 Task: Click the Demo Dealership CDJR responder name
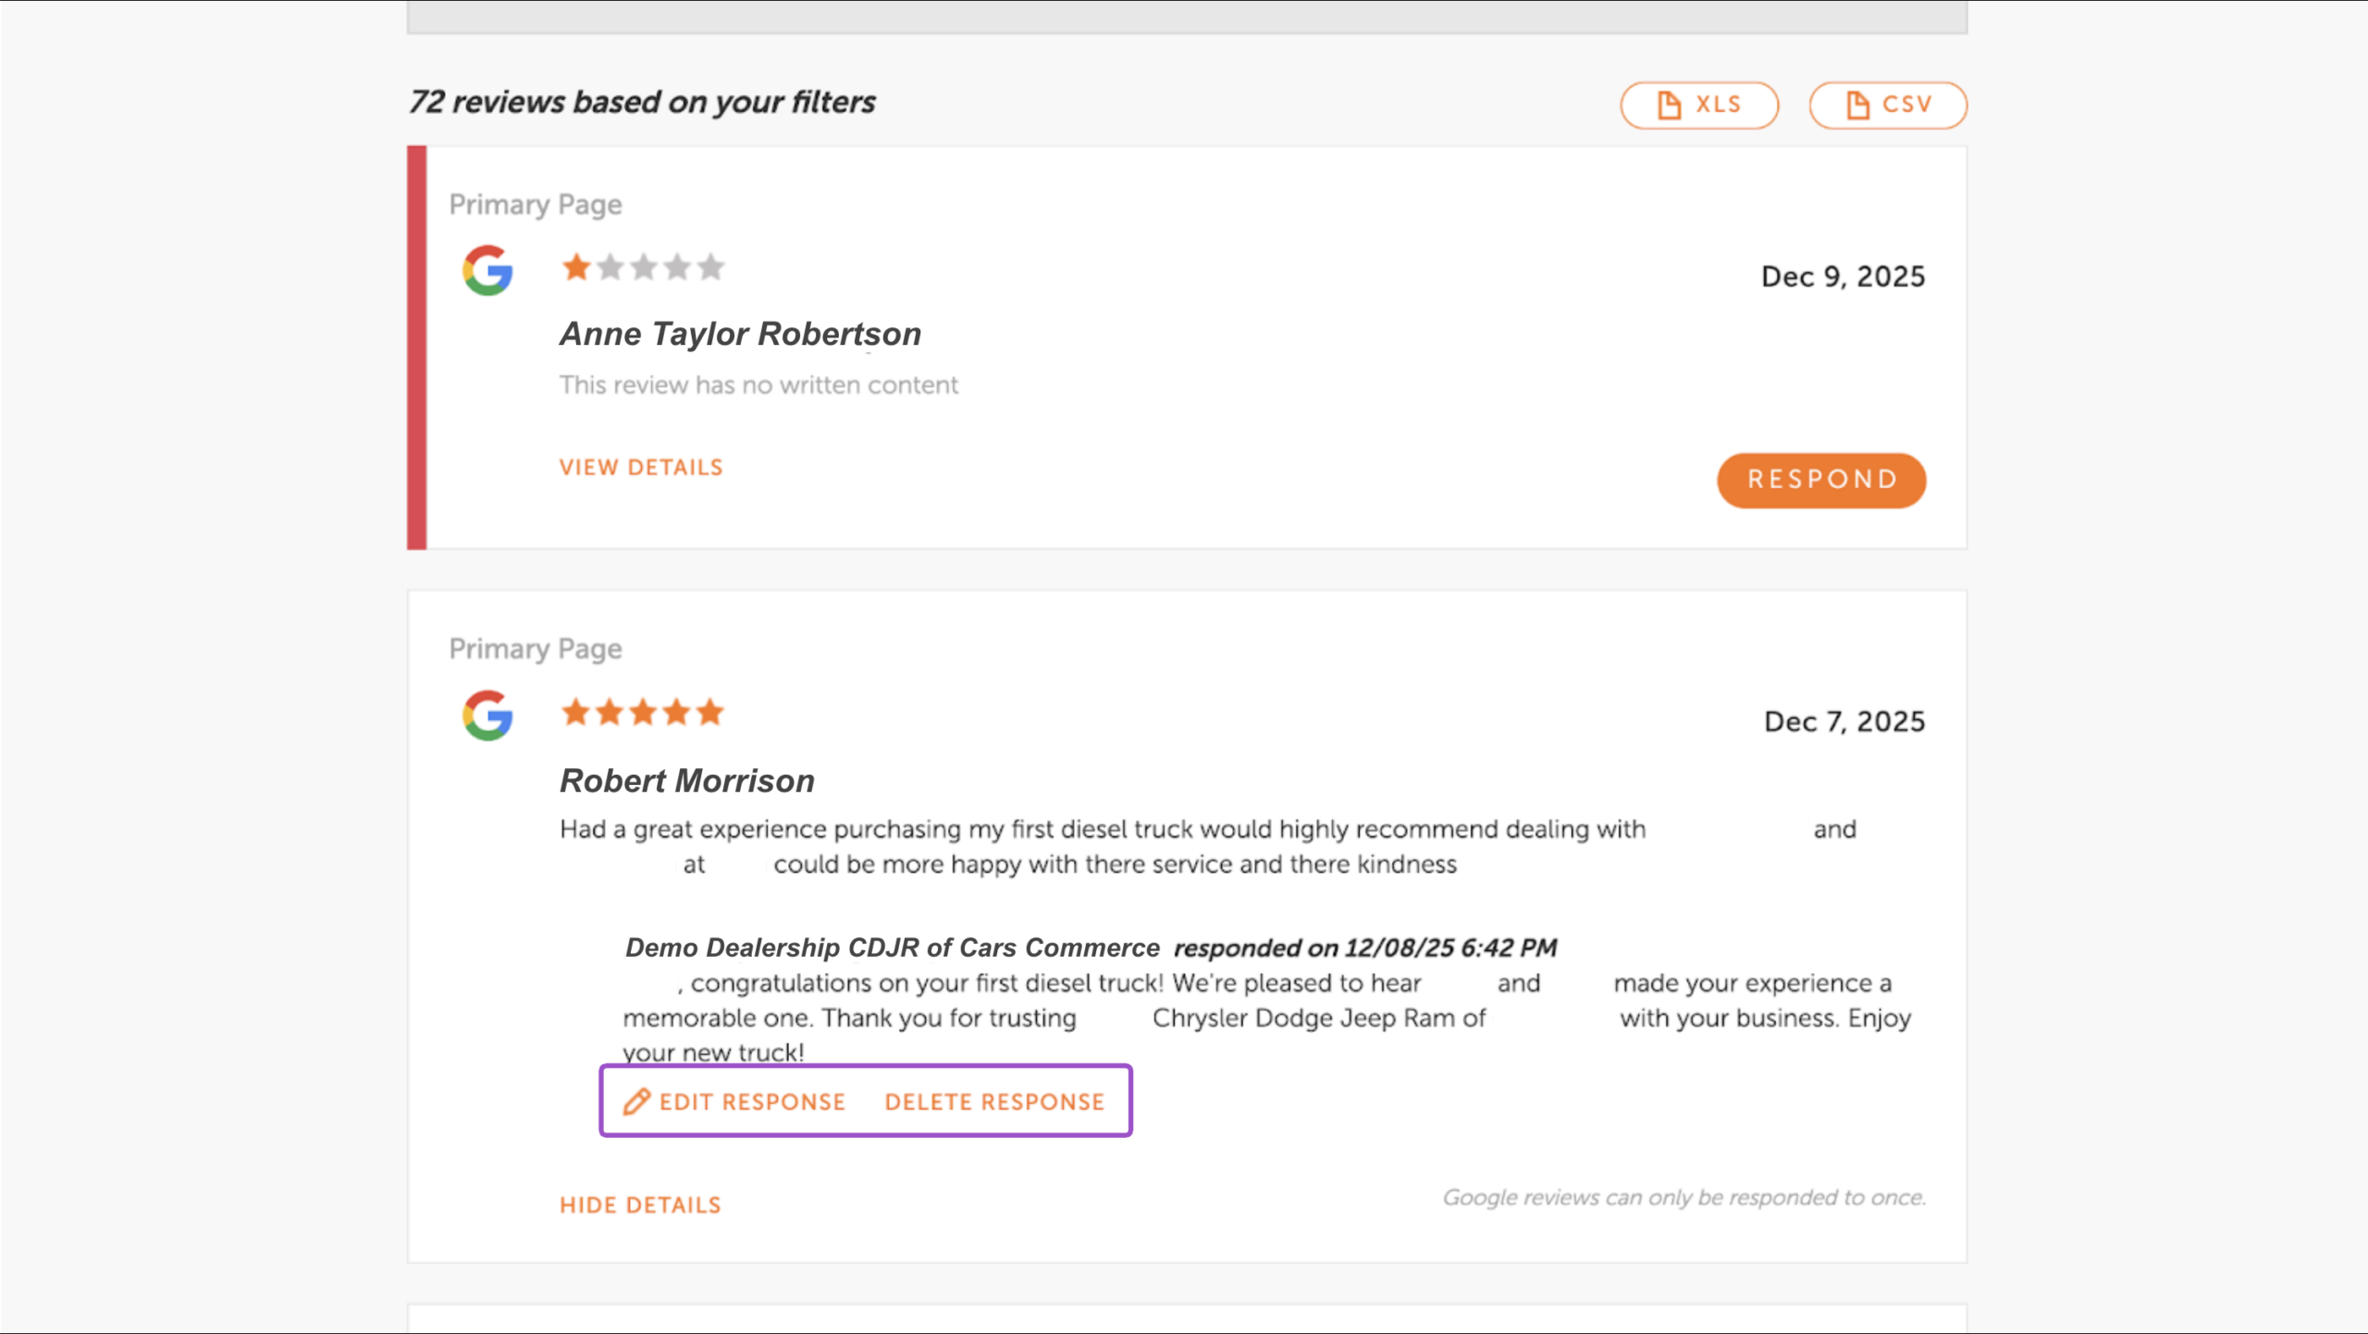coord(893,948)
